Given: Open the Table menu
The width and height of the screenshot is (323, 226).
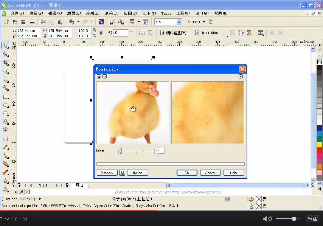Looking at the screenshot, I should pos(166,14).
